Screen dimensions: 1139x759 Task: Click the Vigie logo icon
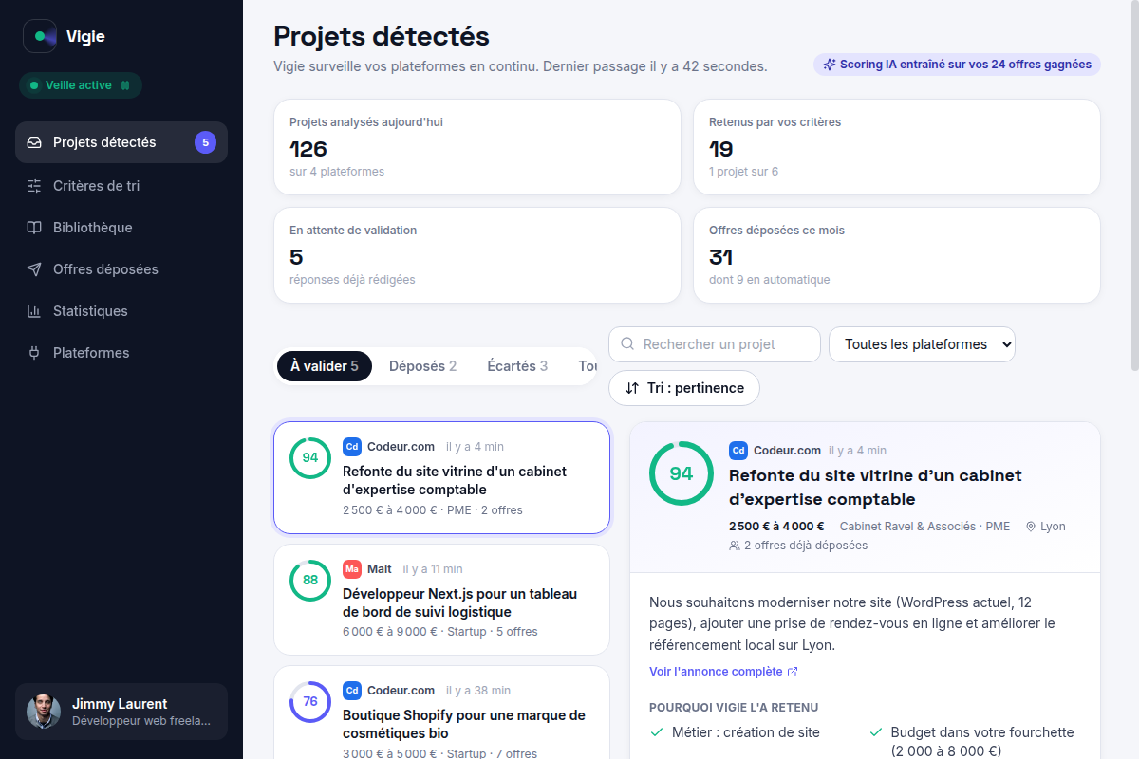pos(40,36)
